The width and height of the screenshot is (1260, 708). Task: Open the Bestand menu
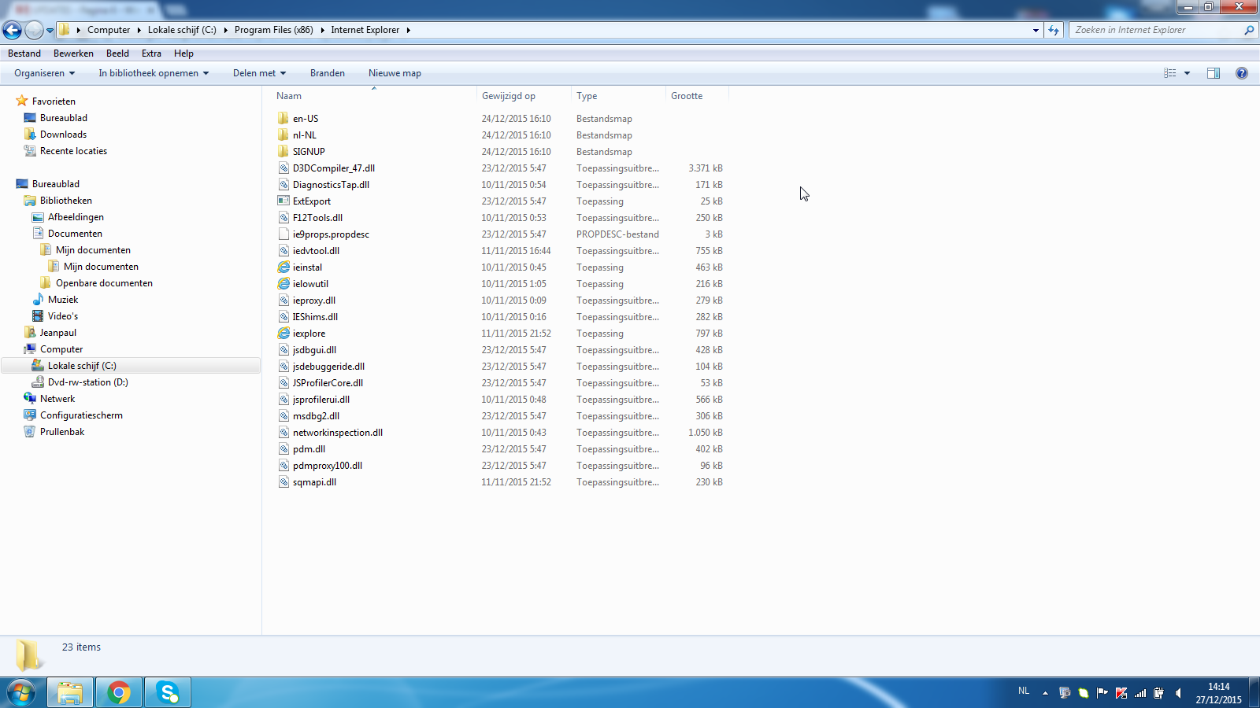pyautogui.click(x=24, y=53)
